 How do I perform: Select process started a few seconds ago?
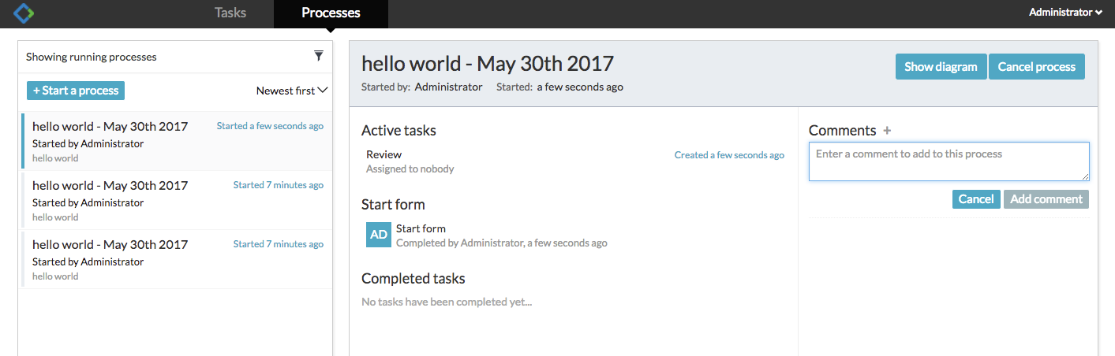coord(177,141)
